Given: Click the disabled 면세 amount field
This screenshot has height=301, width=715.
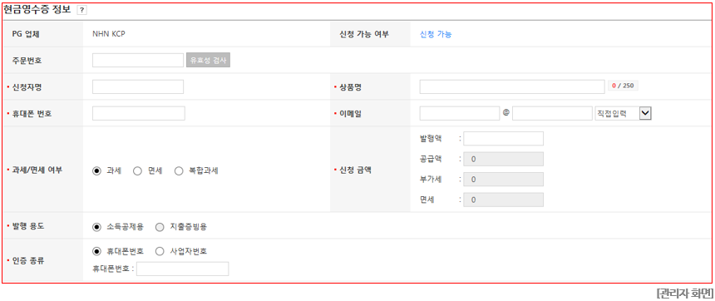Looking at the screenshot, I should pyautogui.click(x=504, y=200).
